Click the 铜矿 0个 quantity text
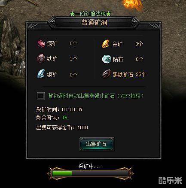The image size is (186, 188). tap(73, 43)
